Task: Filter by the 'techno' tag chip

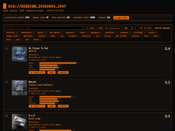Action: [x=84, y=32]
